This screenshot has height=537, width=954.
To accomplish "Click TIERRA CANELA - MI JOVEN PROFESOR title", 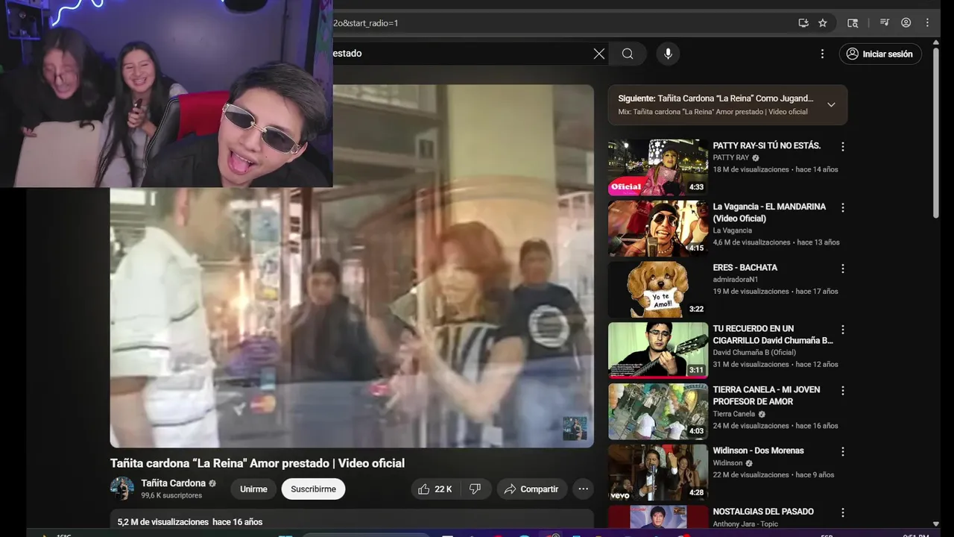I will pyautogui.click(x=766, y=396).
